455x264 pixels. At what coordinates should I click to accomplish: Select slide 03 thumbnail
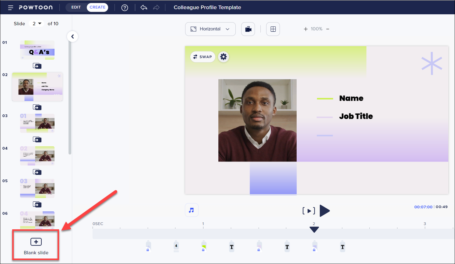(37, 123)
